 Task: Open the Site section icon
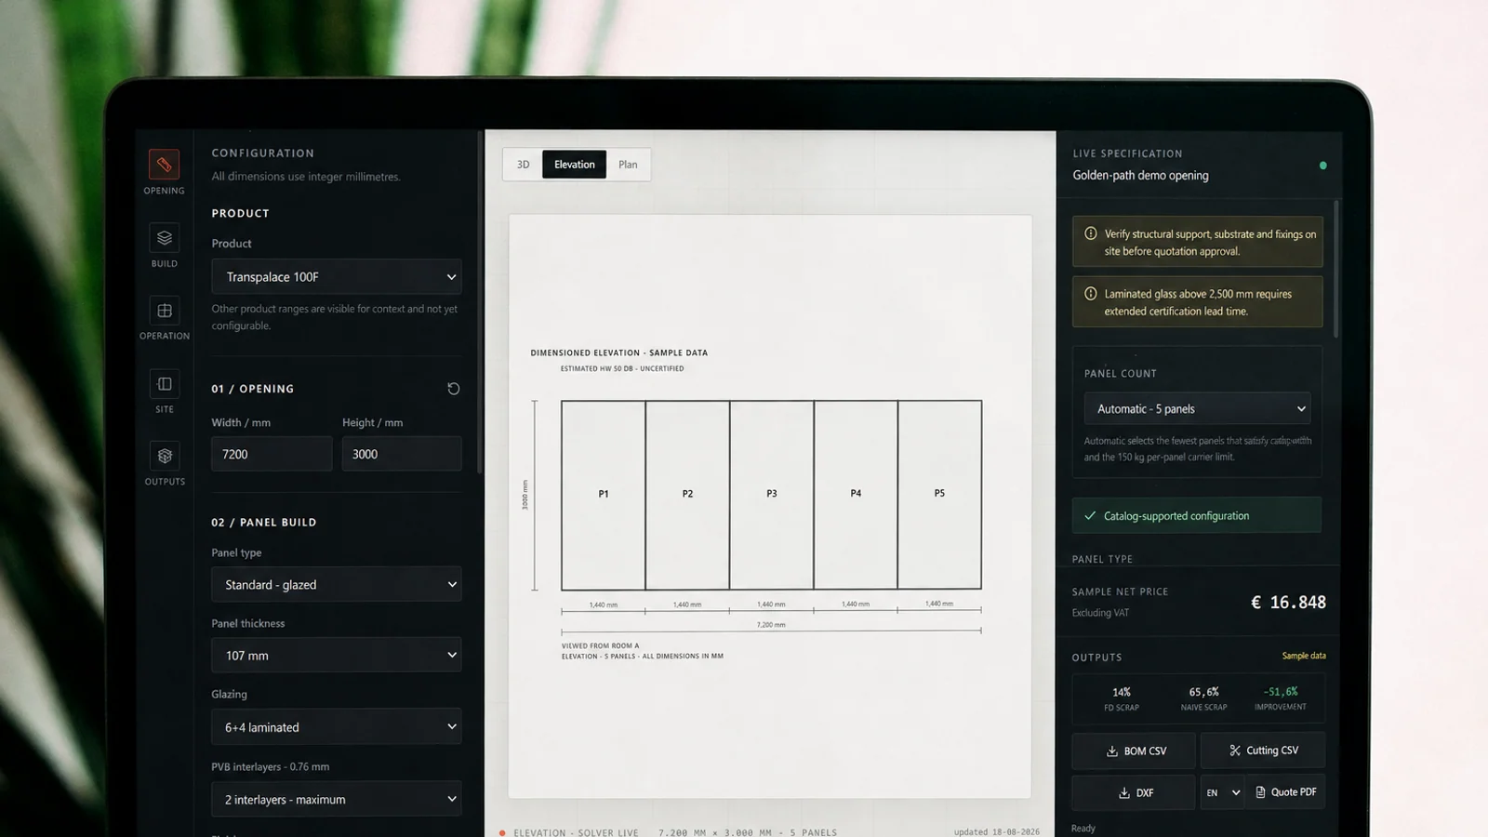click(x=165, y=383)
